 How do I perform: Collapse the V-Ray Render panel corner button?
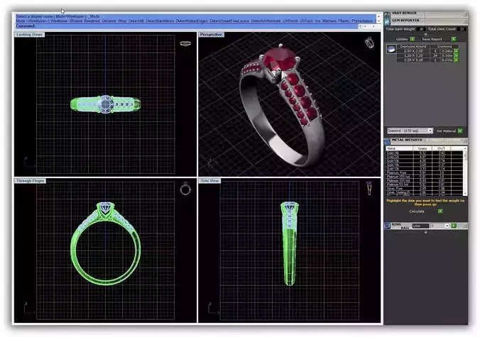464,14
